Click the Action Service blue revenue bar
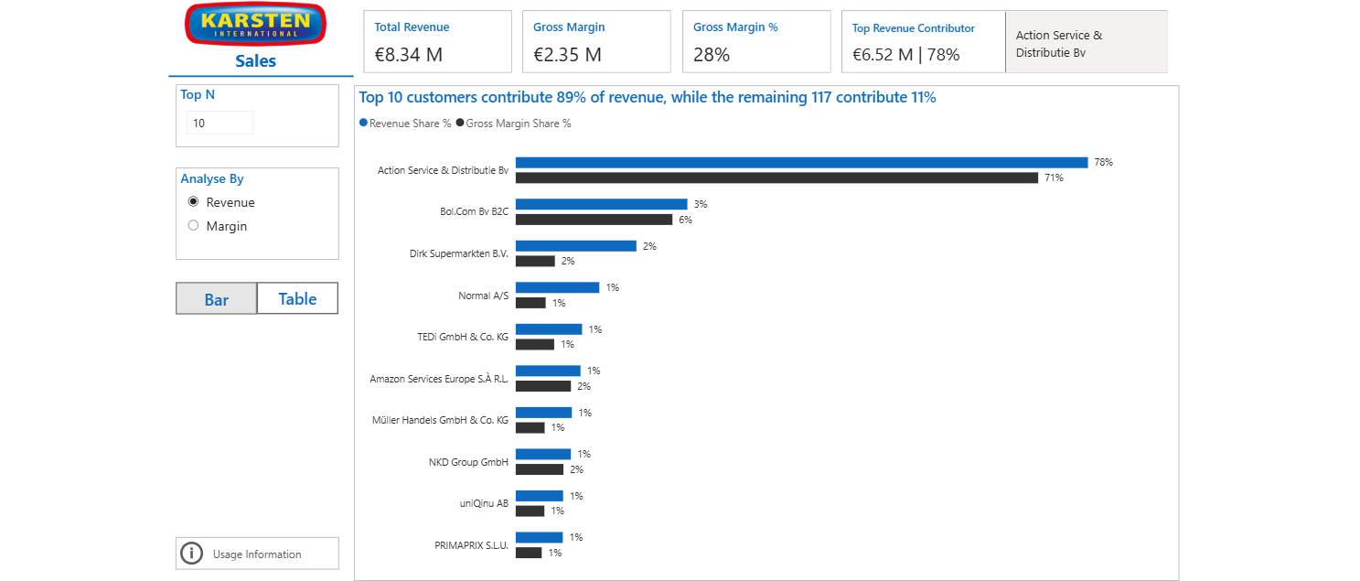 coord(801,162)
